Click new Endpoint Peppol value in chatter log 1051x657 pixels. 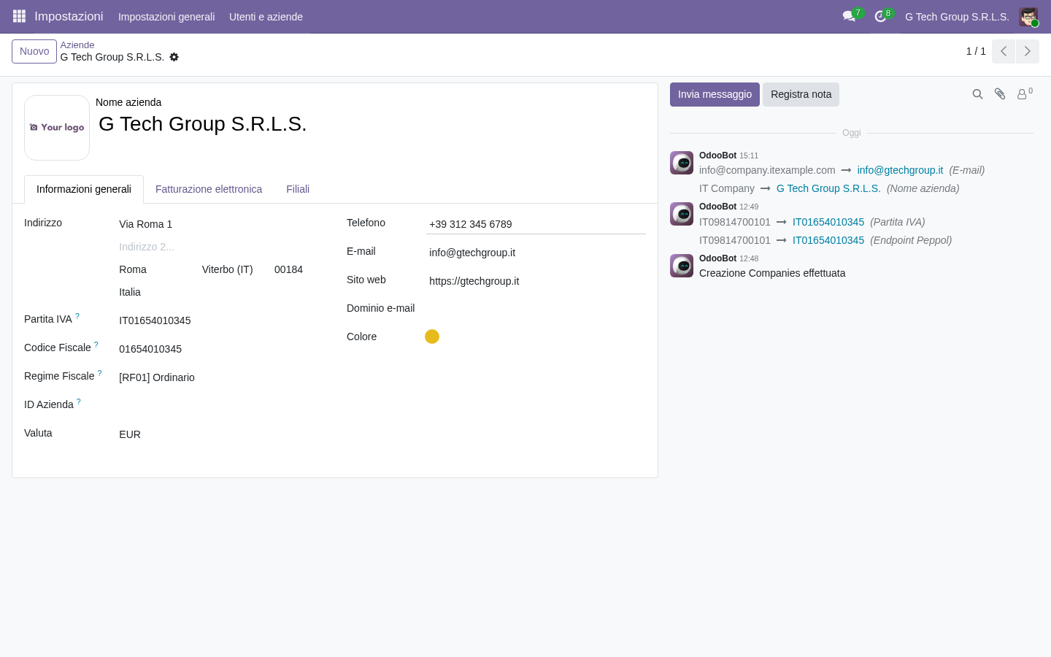828,240
